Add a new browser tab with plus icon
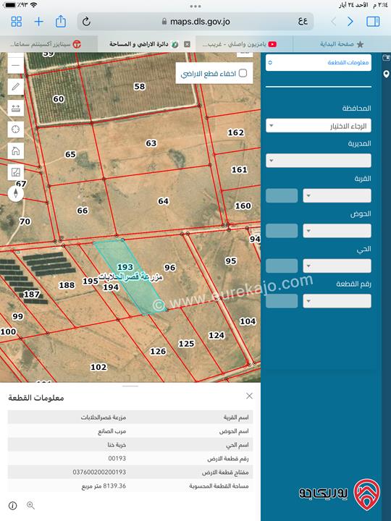Viewport: 391px width, 521px height. click(39, 22)
